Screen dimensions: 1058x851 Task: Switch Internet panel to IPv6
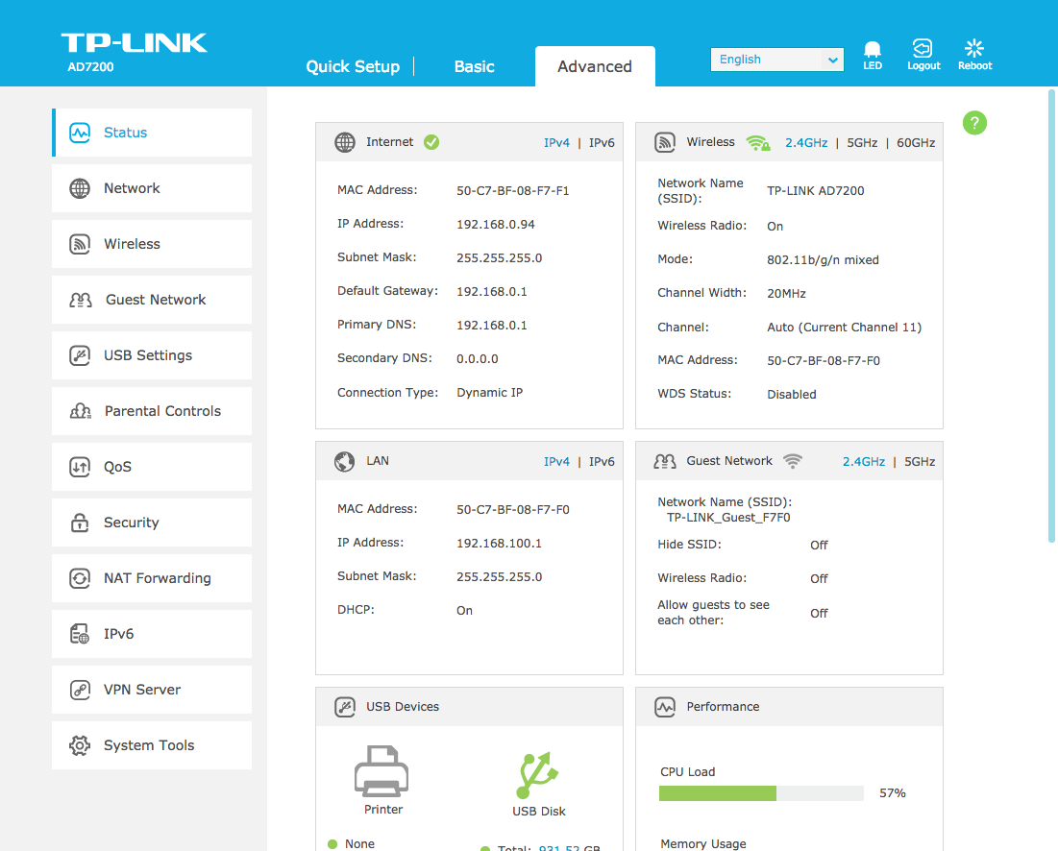[x=602, y=143]
